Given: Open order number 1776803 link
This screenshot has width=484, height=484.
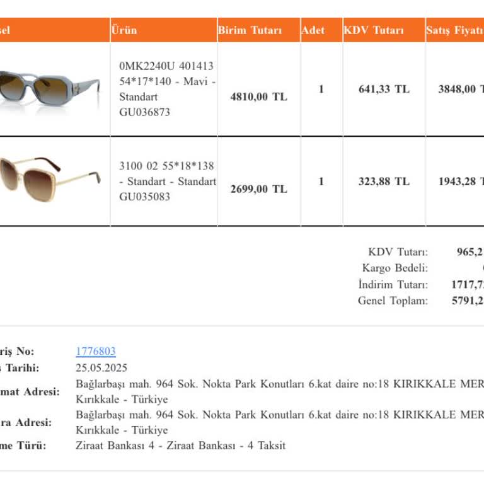Looking at the screenshot, I should pyautogui.click(x=96, y=352).
